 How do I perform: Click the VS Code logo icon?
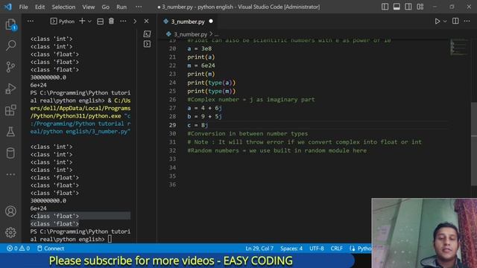pos(8,7)
